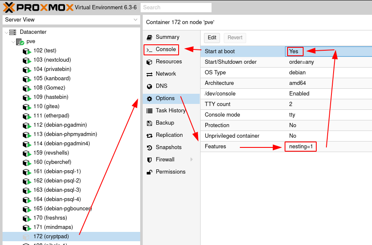Open the Snapshots tab

pyautogui.click(x=171, y=147)
